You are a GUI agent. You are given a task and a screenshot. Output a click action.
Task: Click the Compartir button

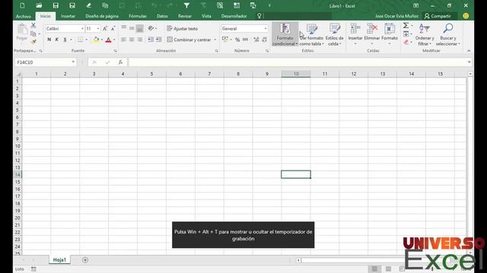[438, 16]
